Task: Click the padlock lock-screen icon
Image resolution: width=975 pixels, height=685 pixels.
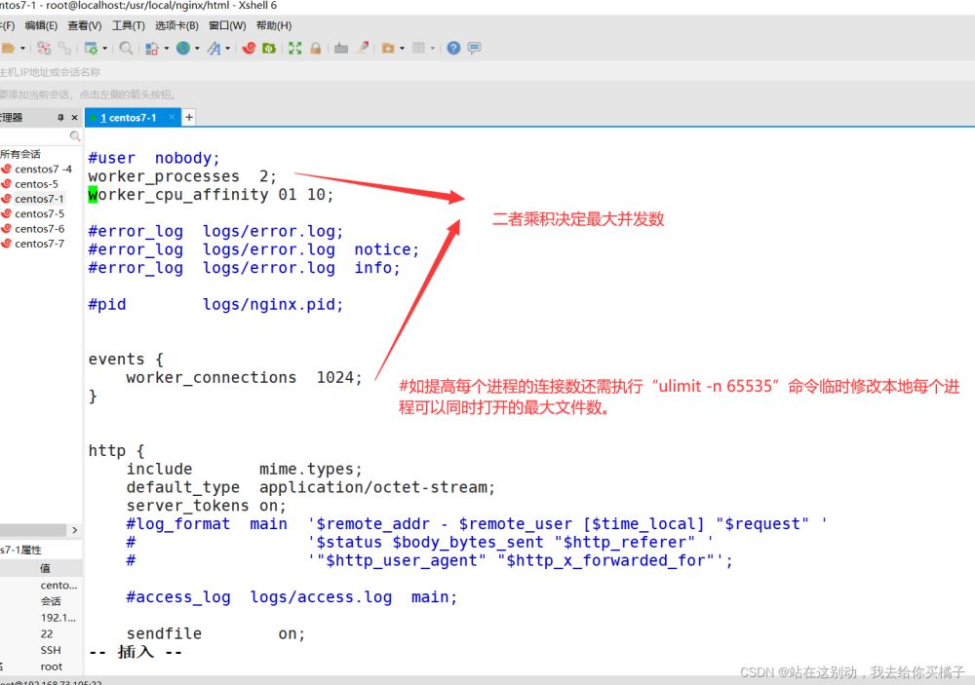Action: [x=315, y=48]
